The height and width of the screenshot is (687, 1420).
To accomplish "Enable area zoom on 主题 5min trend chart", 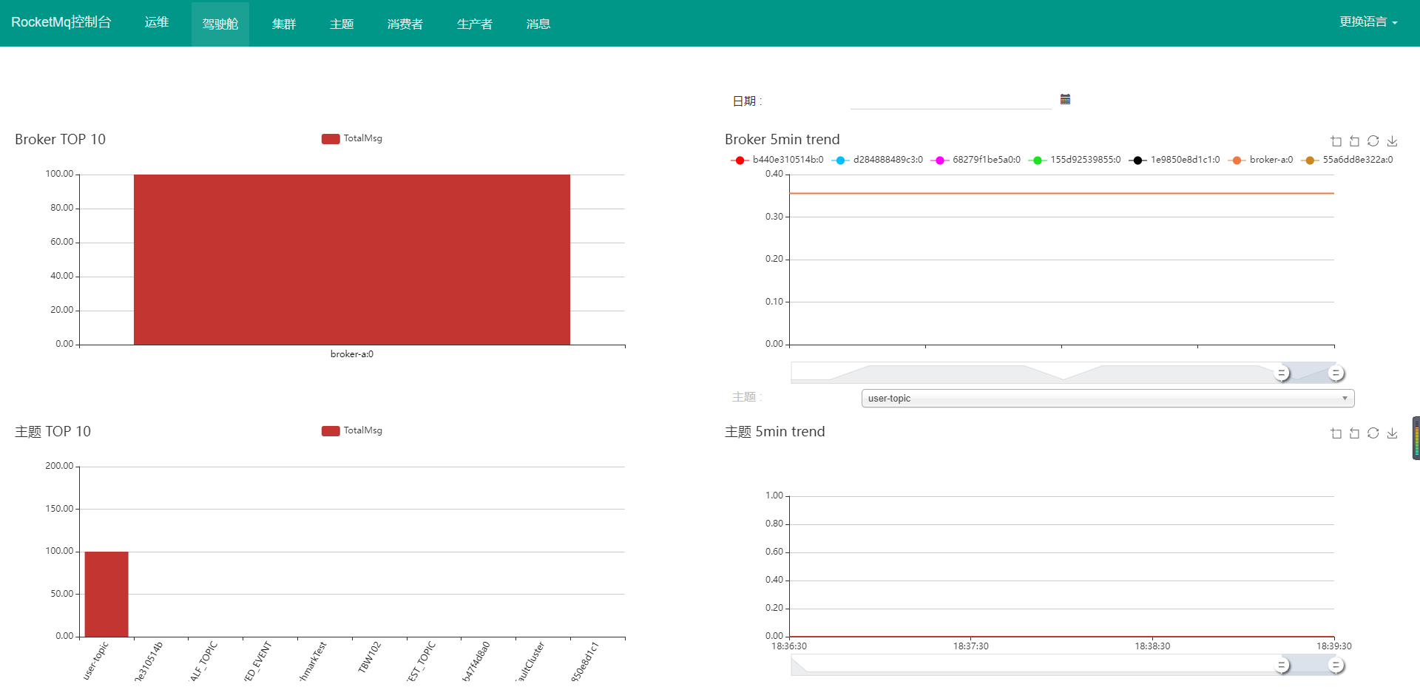I will [x=1336, y=433].
